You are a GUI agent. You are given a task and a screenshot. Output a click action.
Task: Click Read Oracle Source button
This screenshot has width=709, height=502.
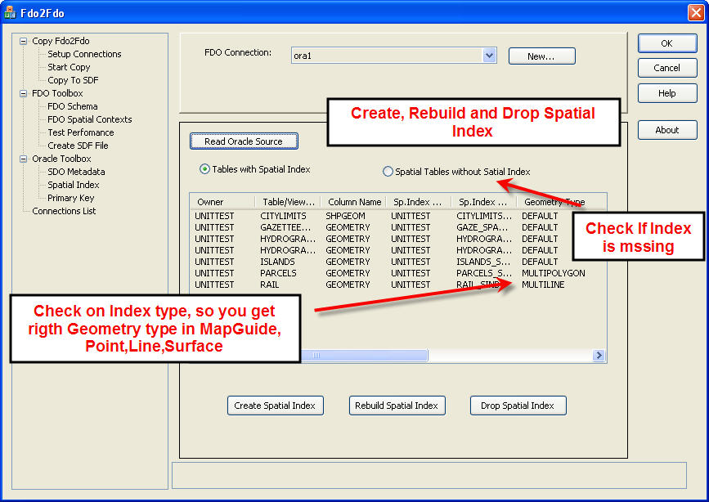coord(244,141)
